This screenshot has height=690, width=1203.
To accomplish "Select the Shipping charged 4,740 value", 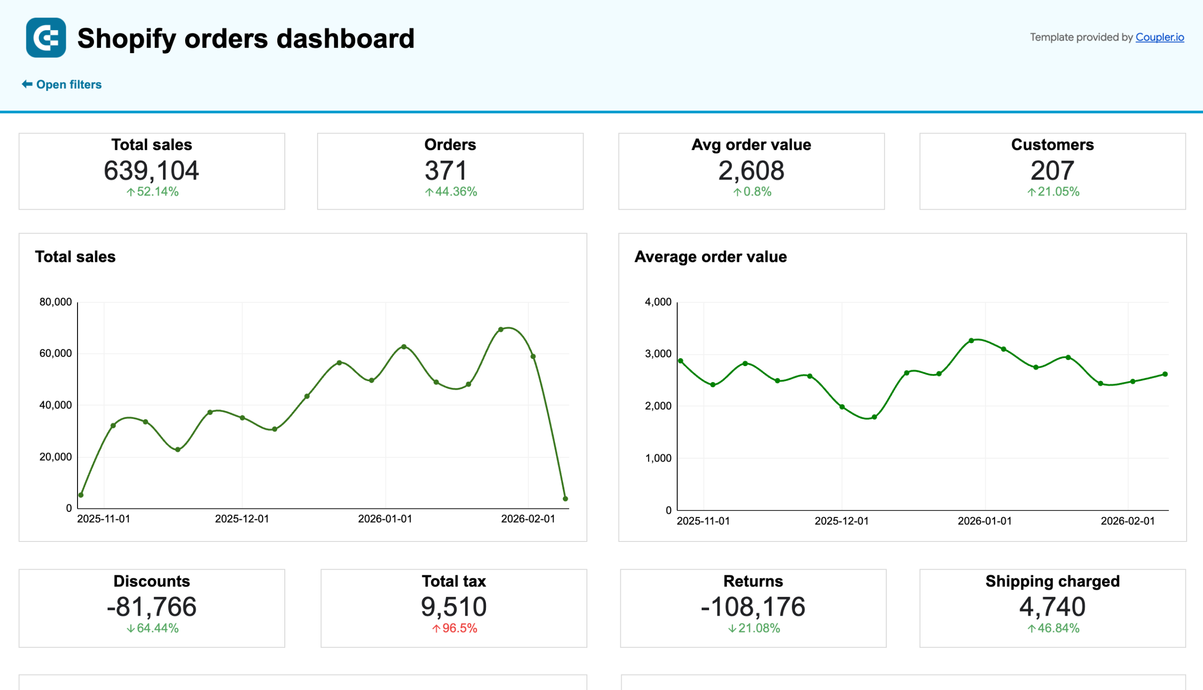I will point(1052,607).
